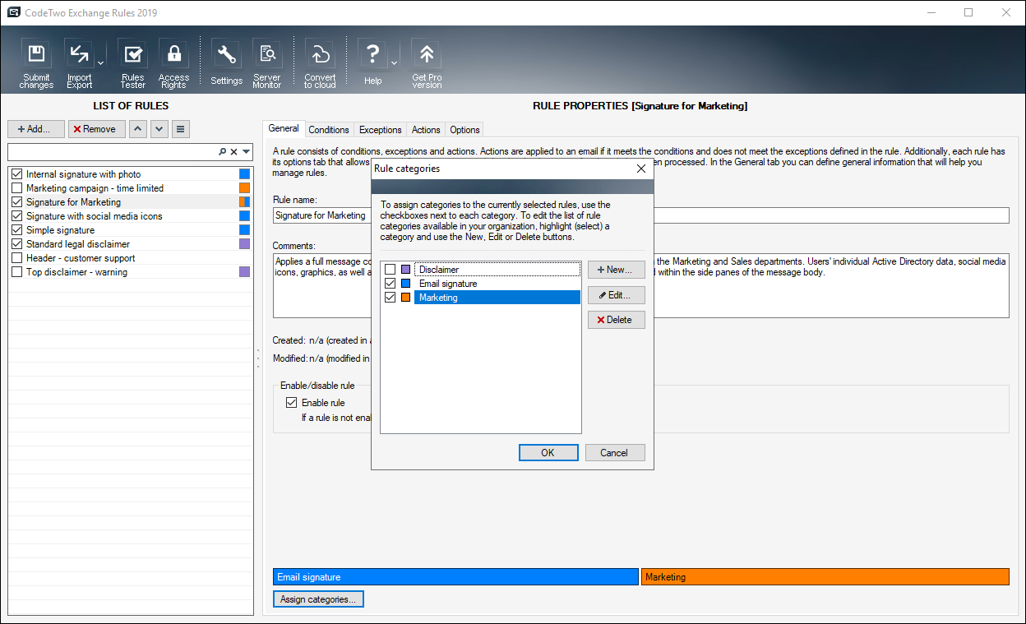Viewport: 1026px width, 624px height.
Task: Click Edit... in Rule categories dialog
Action: [617, 295]
